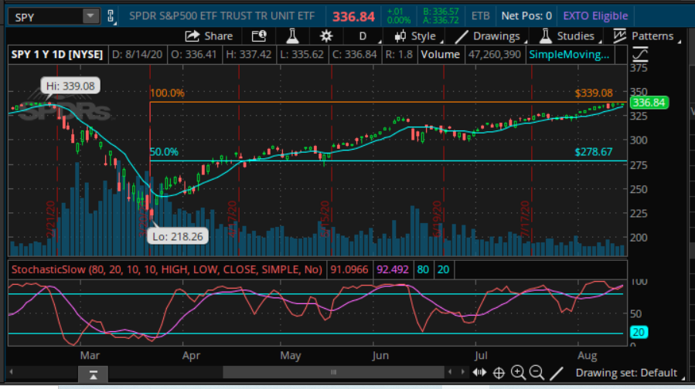Image resolution: width=695 pixels, height=389 pixels.
Task: Select the 50.0% Fibonacci level label
Action: (x=164, y=152)
